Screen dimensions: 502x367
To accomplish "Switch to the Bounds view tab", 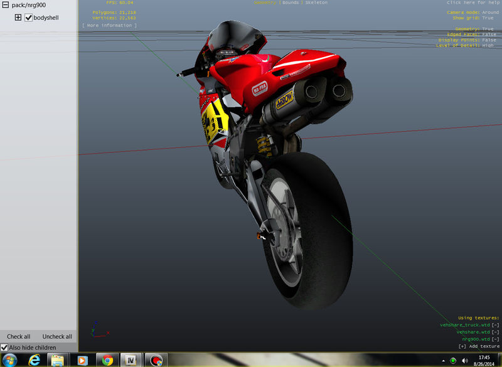I will click(x=290, y=3).
